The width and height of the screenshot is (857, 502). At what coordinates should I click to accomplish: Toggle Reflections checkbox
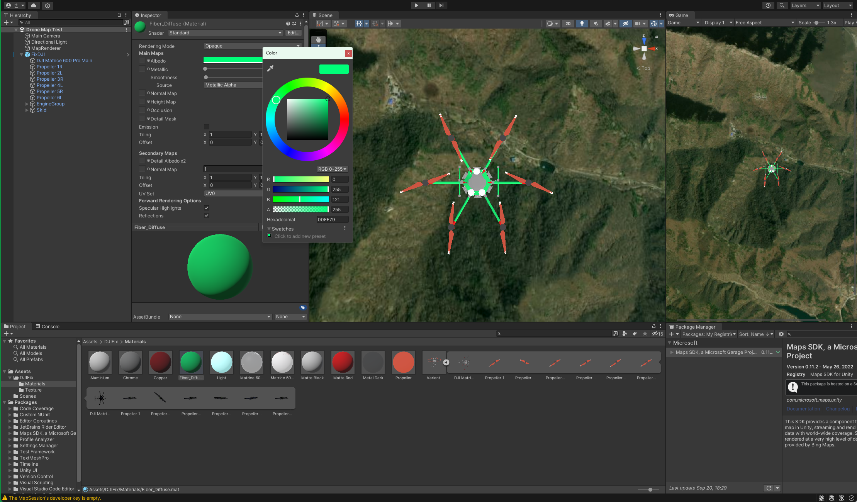[x=207, y=215]
